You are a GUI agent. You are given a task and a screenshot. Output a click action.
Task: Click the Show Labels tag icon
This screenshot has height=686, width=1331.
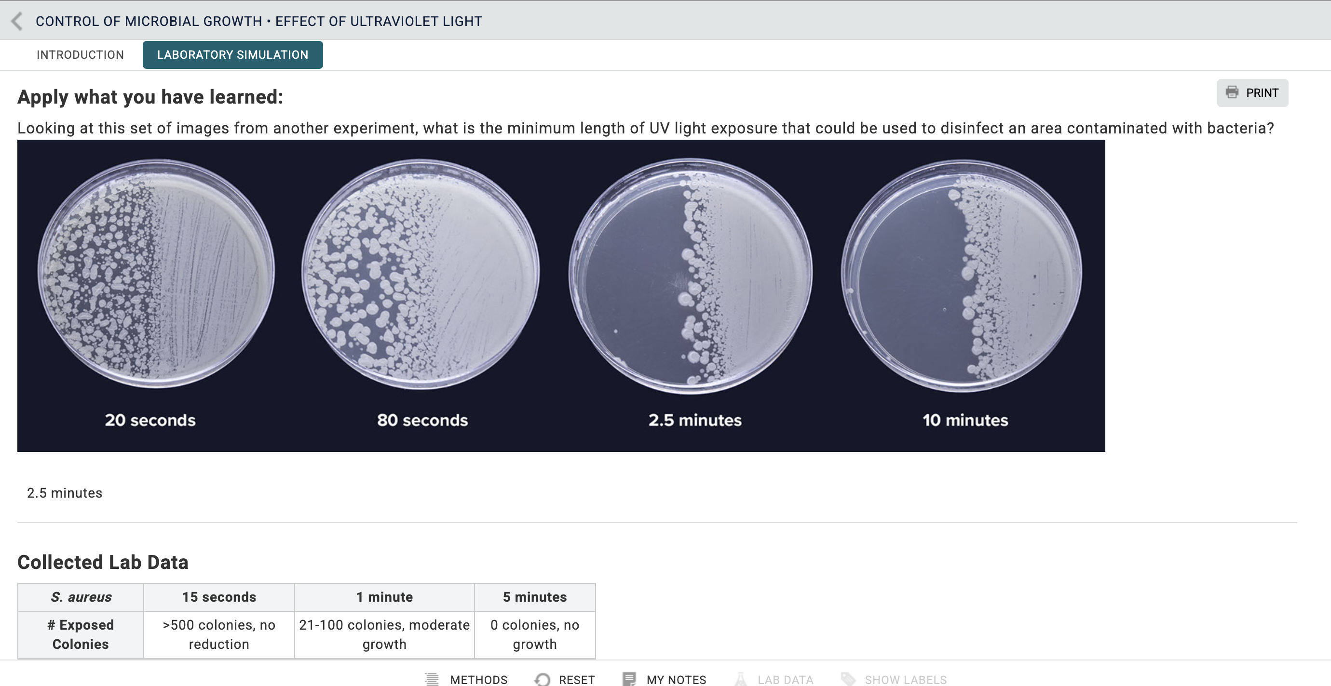[x=848, y=679]
